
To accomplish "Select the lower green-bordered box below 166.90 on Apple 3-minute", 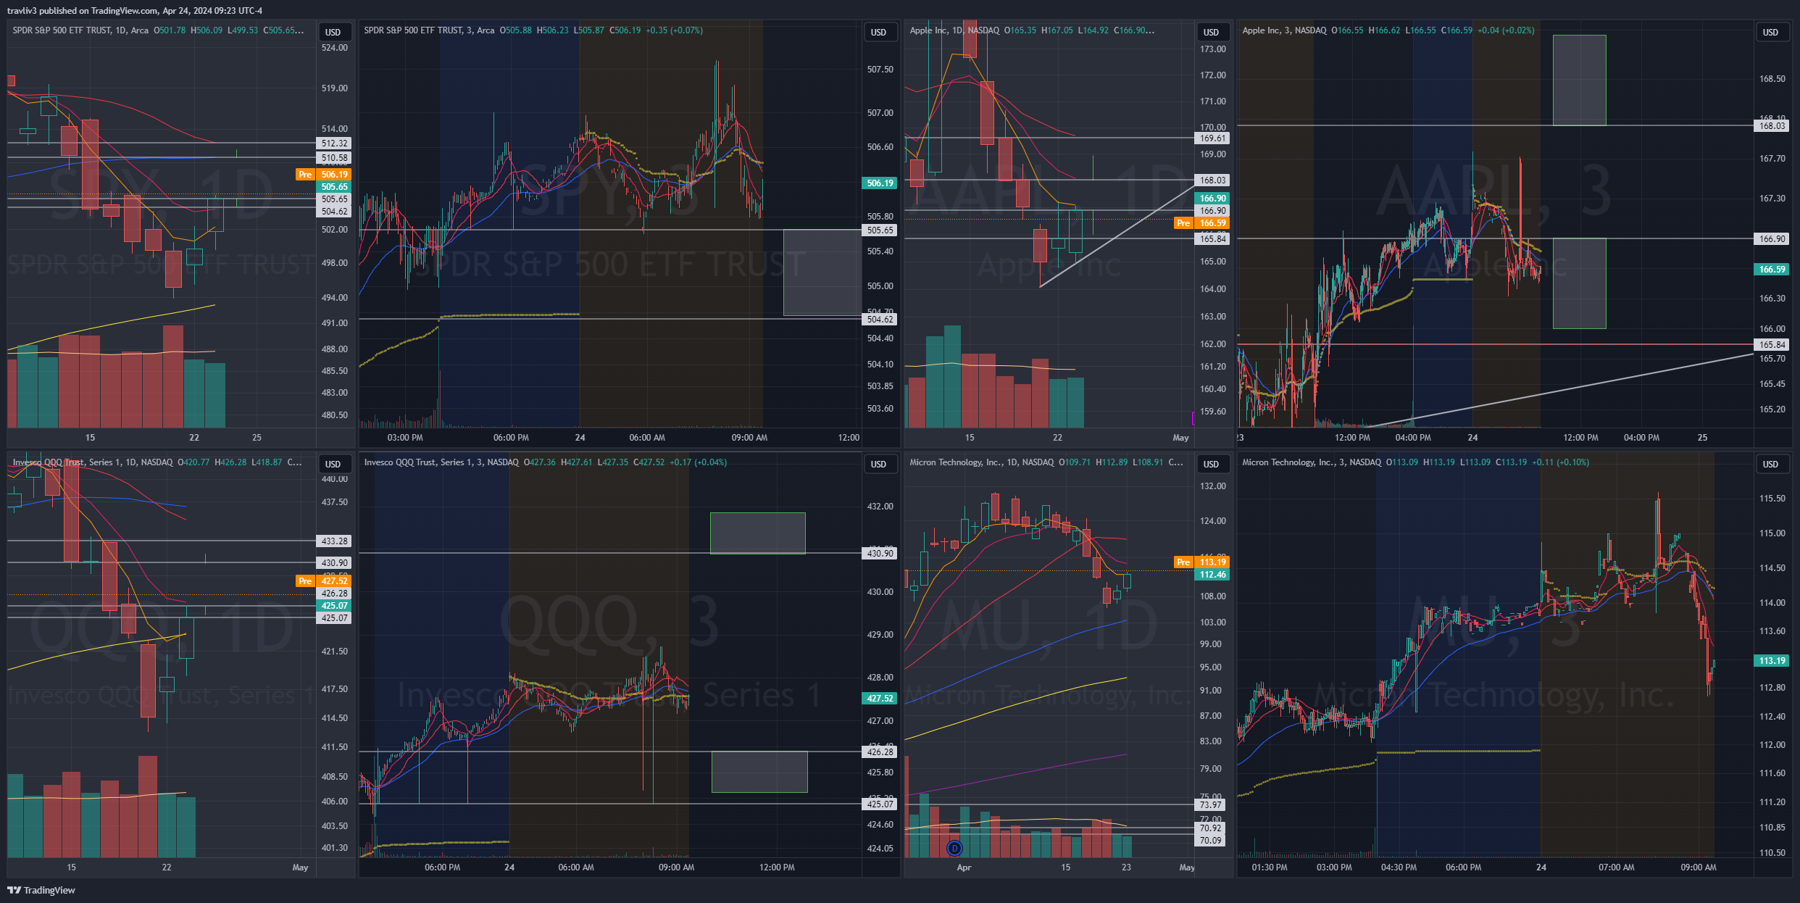I will [1579, 283].
